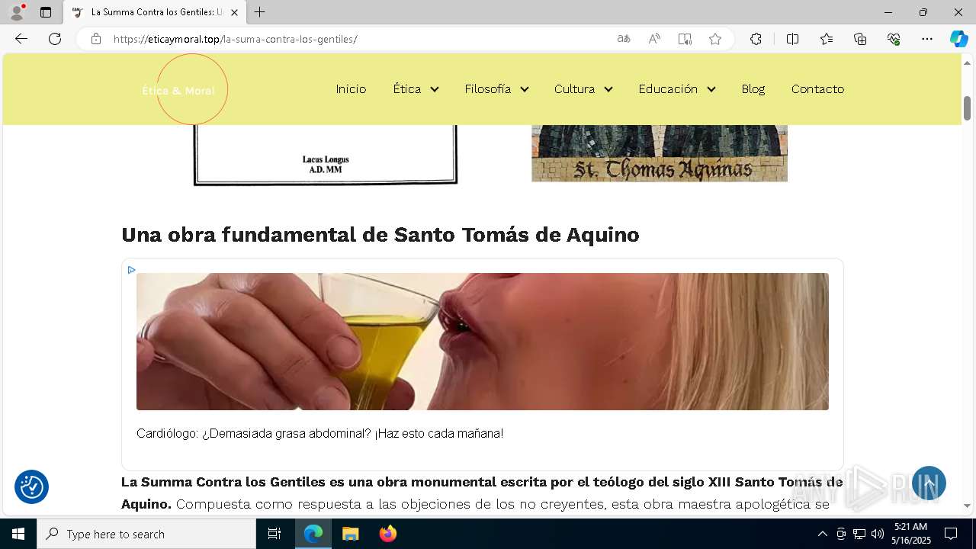This screenshot has width=976, height=549.
Task: Click the Cardiólogo grasa abdominal ad text
Action: coord(319,433)
